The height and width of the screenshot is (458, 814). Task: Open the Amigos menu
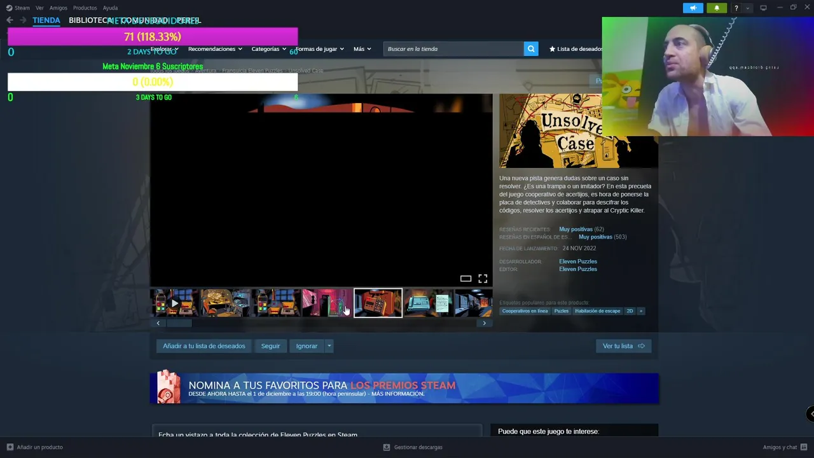pos(59,8)
